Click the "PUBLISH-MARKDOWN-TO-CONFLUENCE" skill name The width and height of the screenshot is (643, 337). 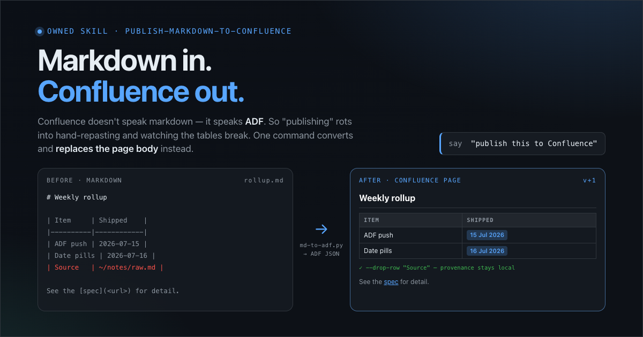pos(208,31)
